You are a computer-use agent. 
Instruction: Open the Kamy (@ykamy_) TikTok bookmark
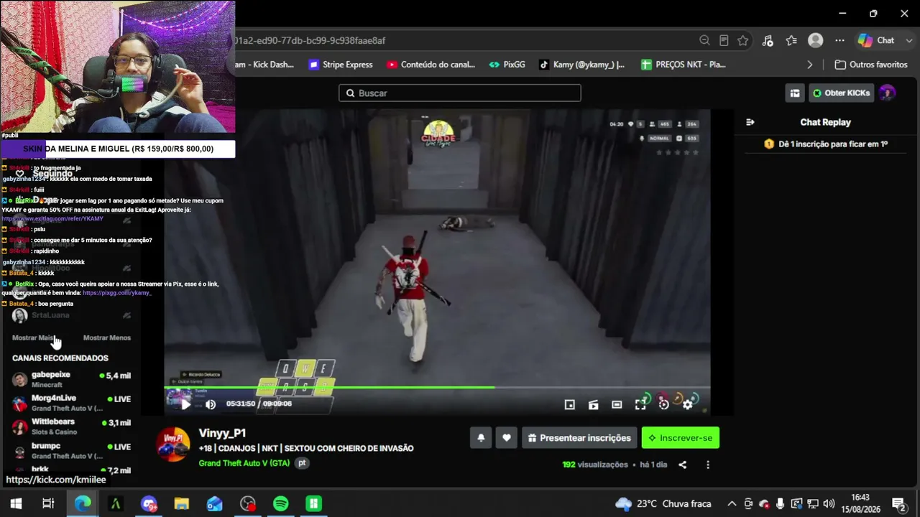581,65
